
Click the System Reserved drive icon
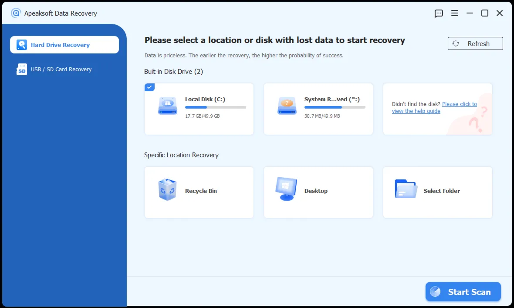pos(287,106)
